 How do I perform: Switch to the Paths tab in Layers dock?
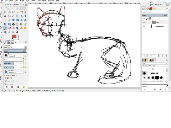147,9
